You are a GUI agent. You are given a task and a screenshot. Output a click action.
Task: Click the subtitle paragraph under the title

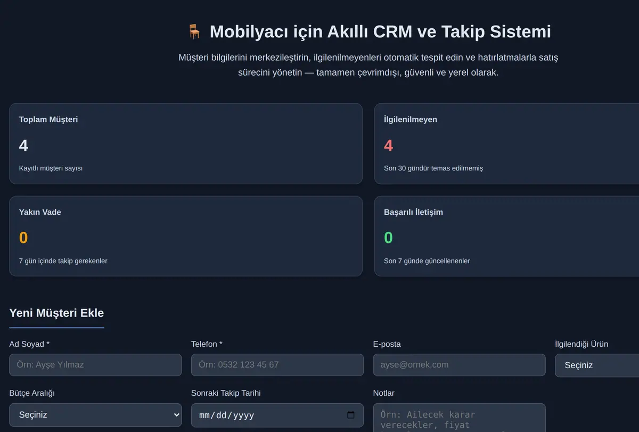(x=368, y=65)
